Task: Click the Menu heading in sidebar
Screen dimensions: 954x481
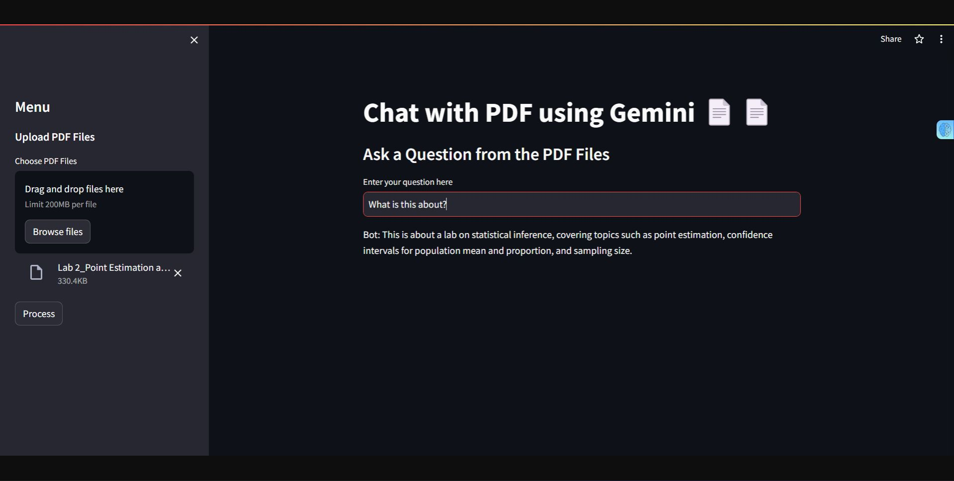Action: 33,107
